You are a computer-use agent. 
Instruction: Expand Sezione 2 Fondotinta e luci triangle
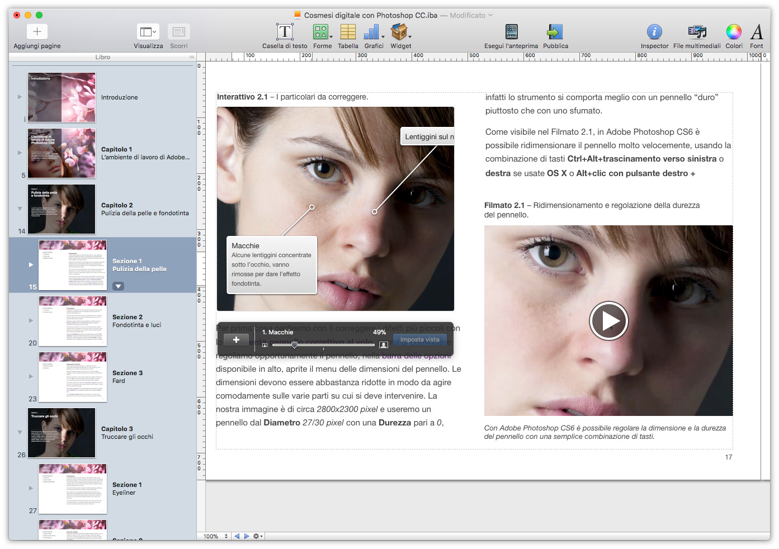[x=31, y=320]
